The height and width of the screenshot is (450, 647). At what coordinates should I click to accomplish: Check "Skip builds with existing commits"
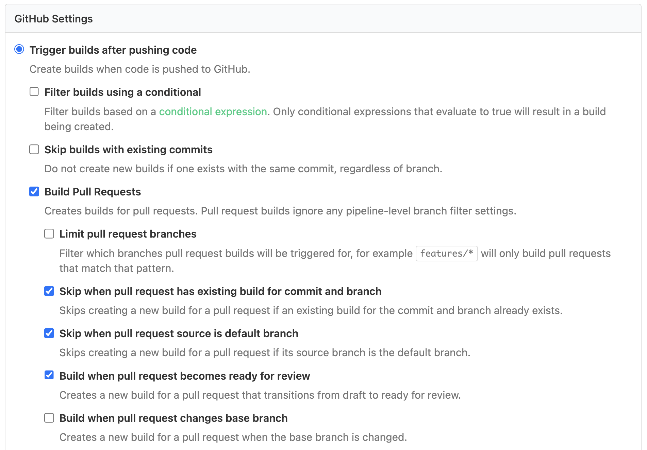coord(34,150)
